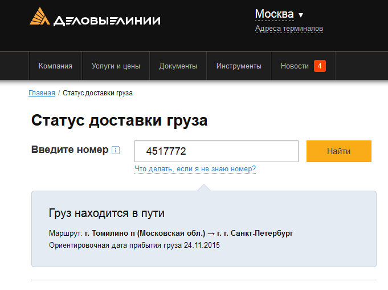The height and width of the screenshot is (290, 388).
Task: Go to Главная breadcrumb link
Action: (x=42, y=93)
